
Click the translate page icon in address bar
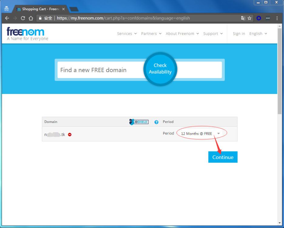click(x=243, y=18)
